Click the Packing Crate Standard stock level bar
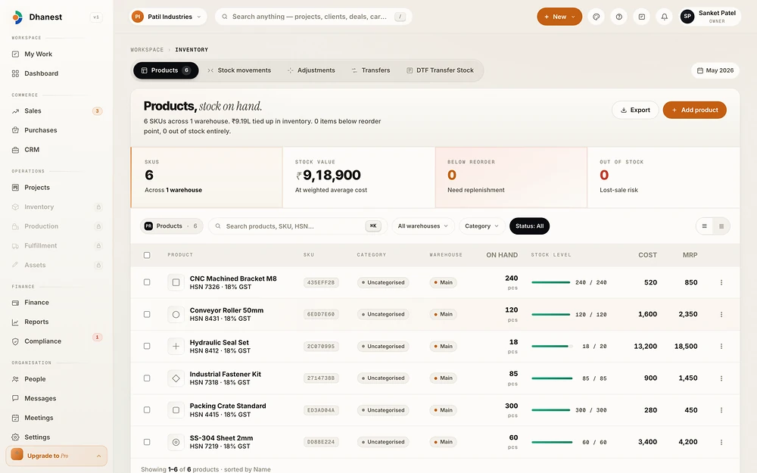This screenshot has width=757, height=473. point(552,409)
